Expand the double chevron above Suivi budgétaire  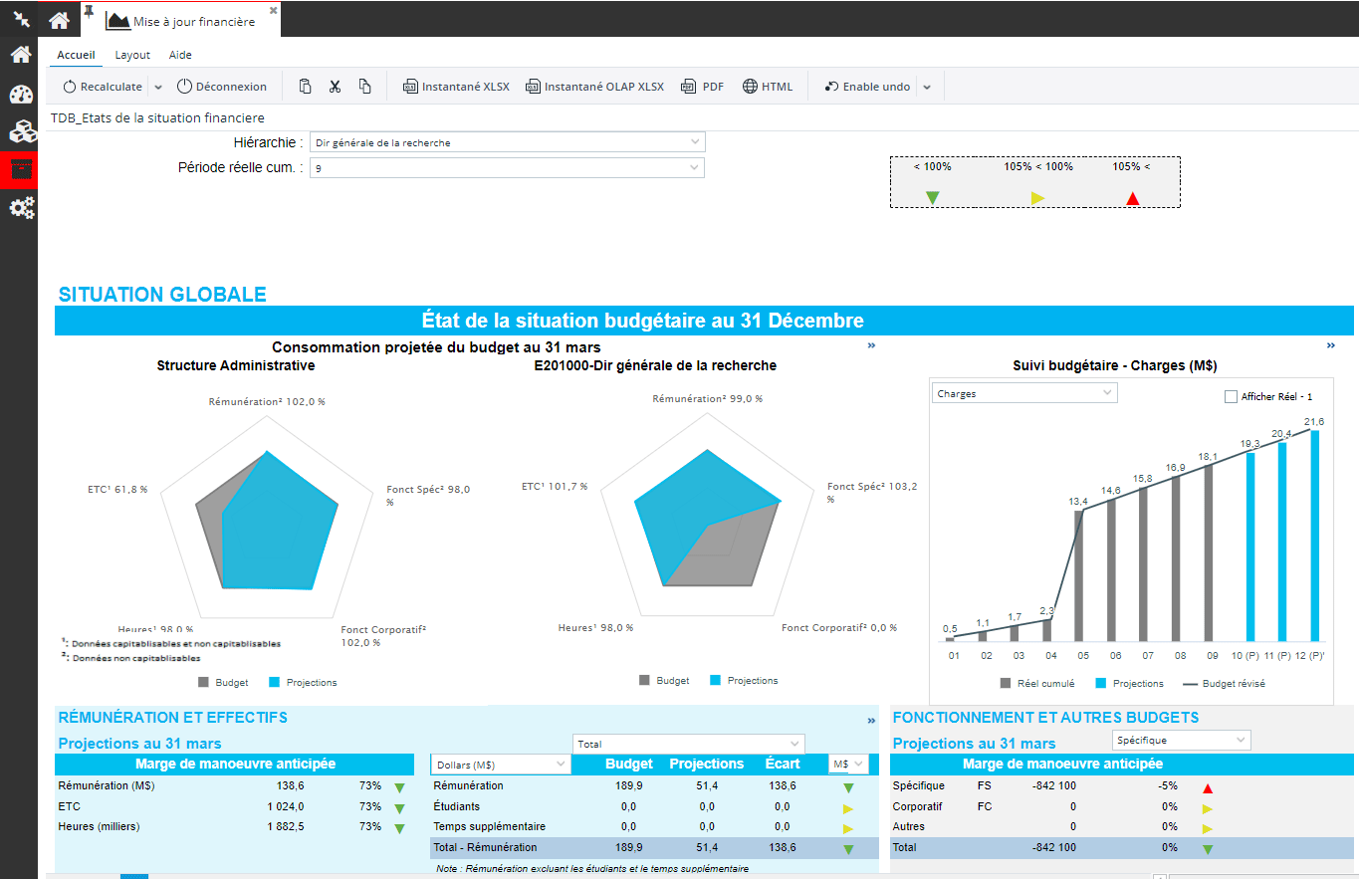tap(1331, 345)
